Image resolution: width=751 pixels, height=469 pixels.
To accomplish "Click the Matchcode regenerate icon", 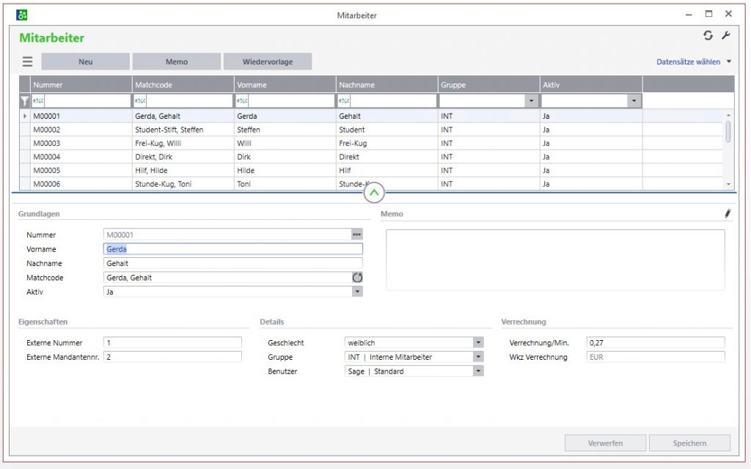I will coord(357,278).
